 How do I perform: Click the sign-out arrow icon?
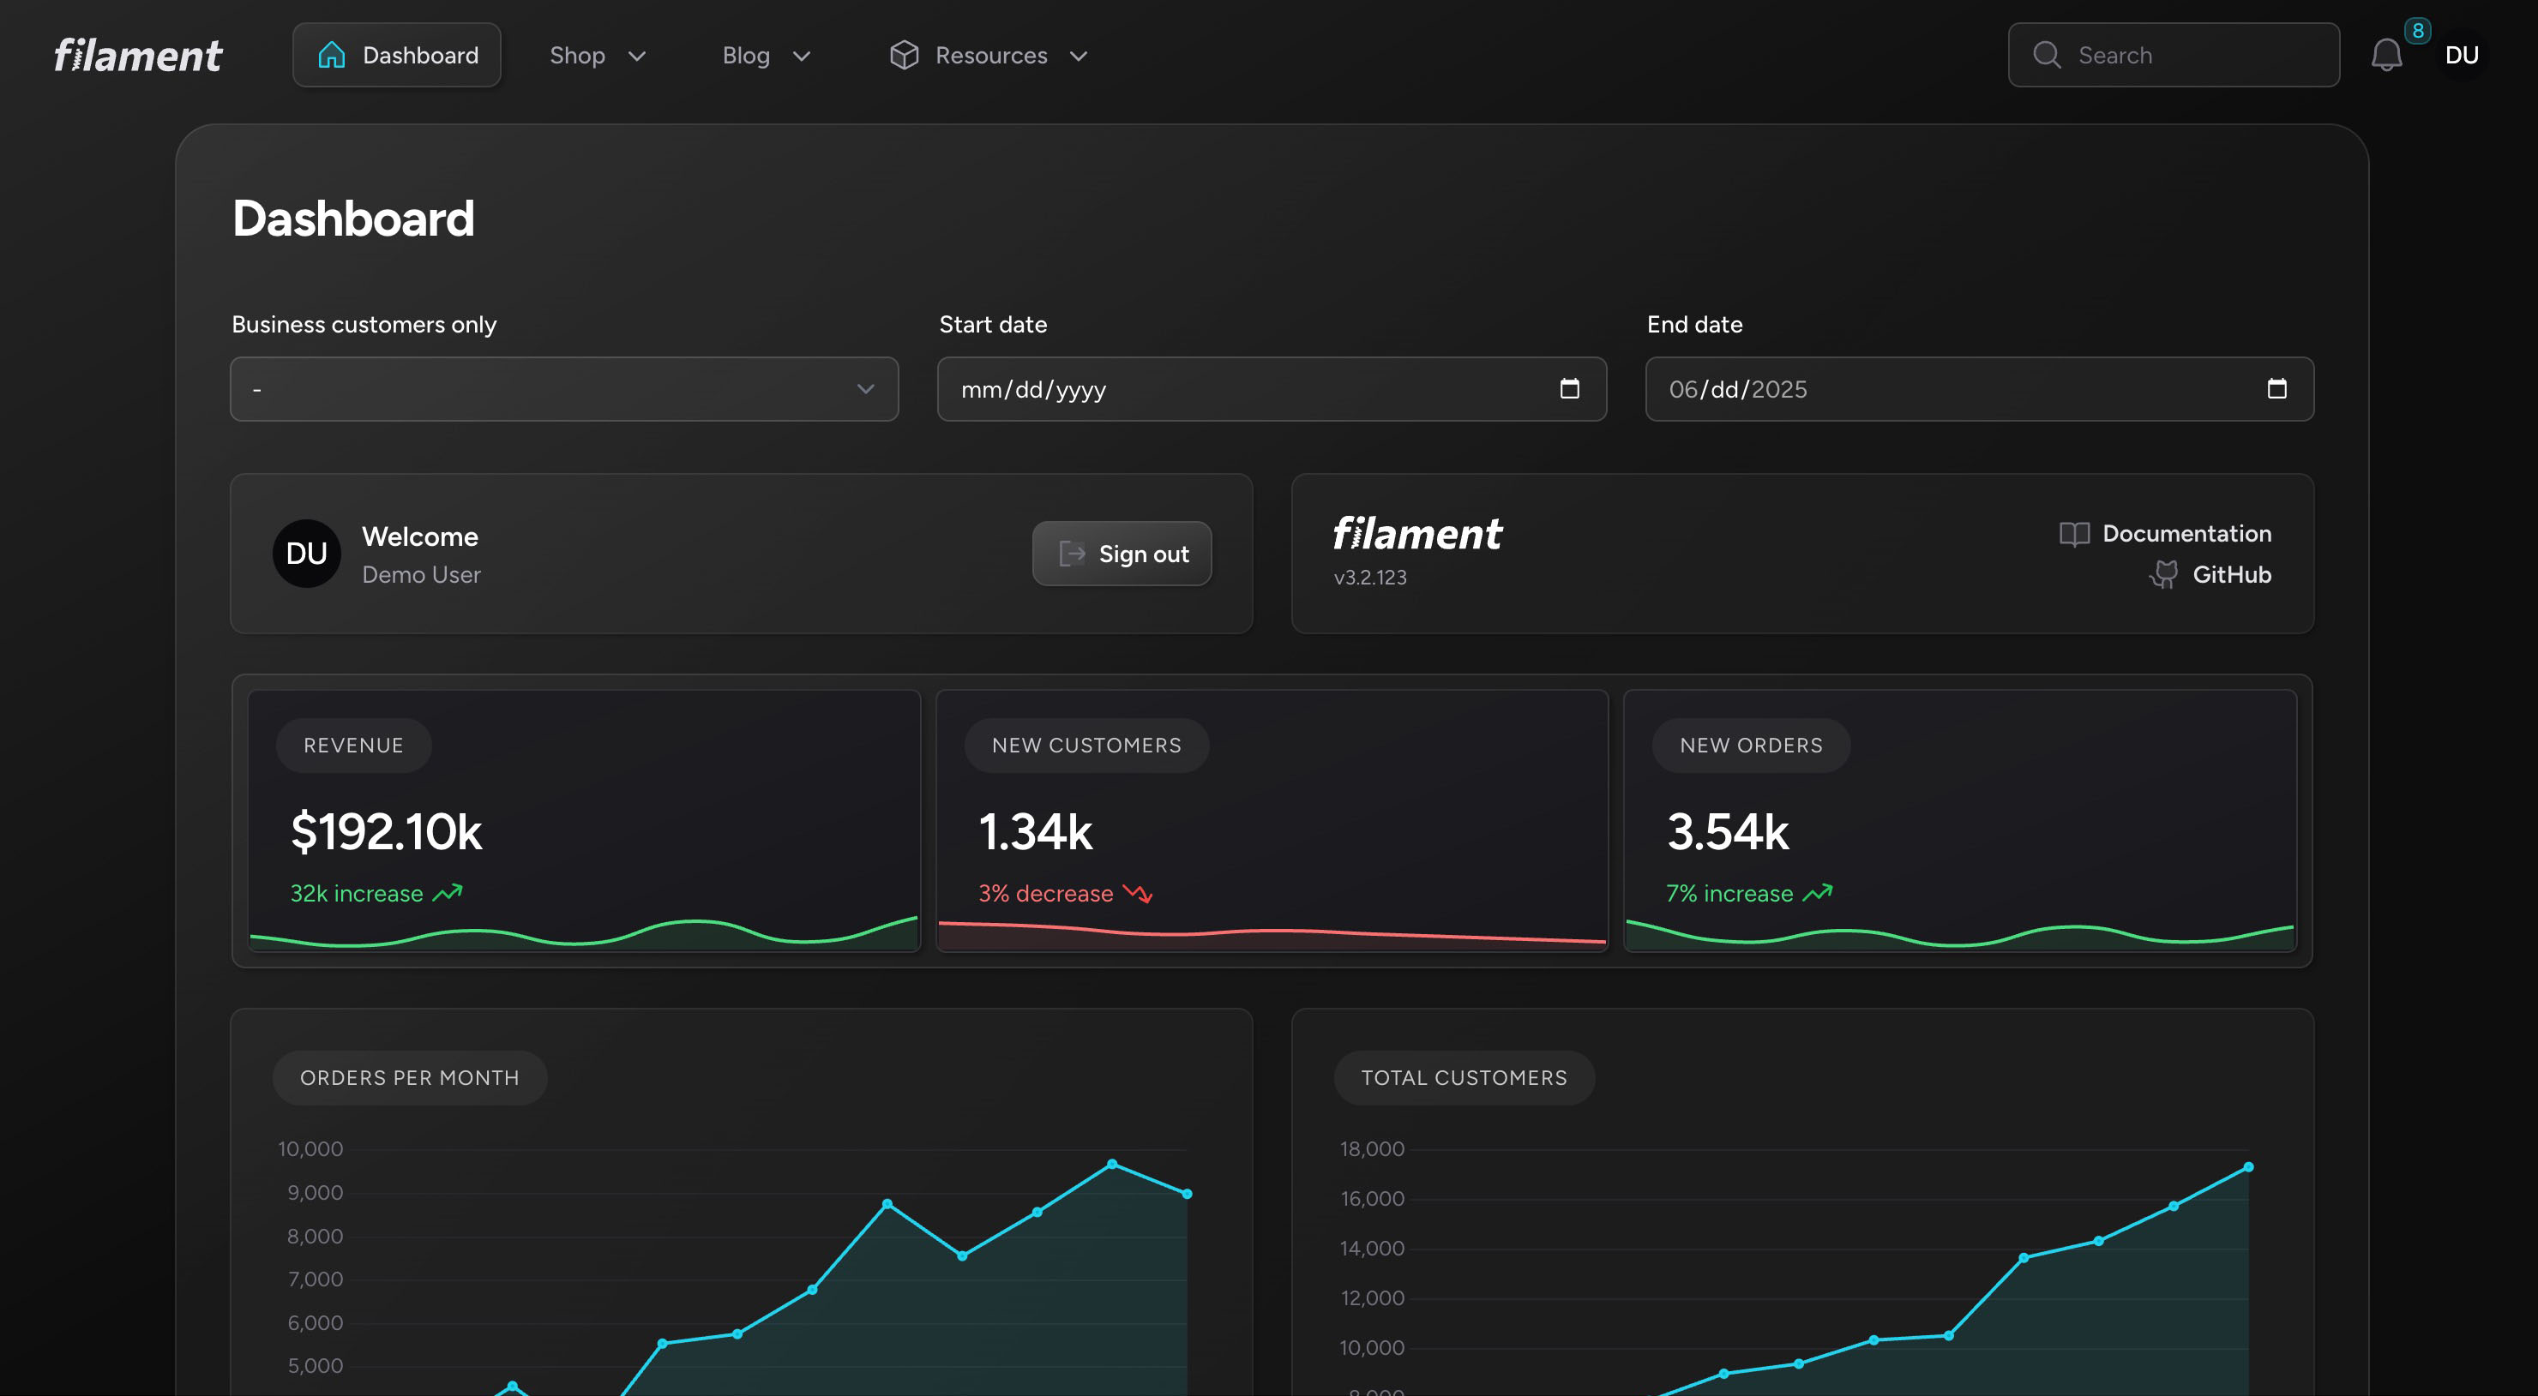(x=1072, y=554)
